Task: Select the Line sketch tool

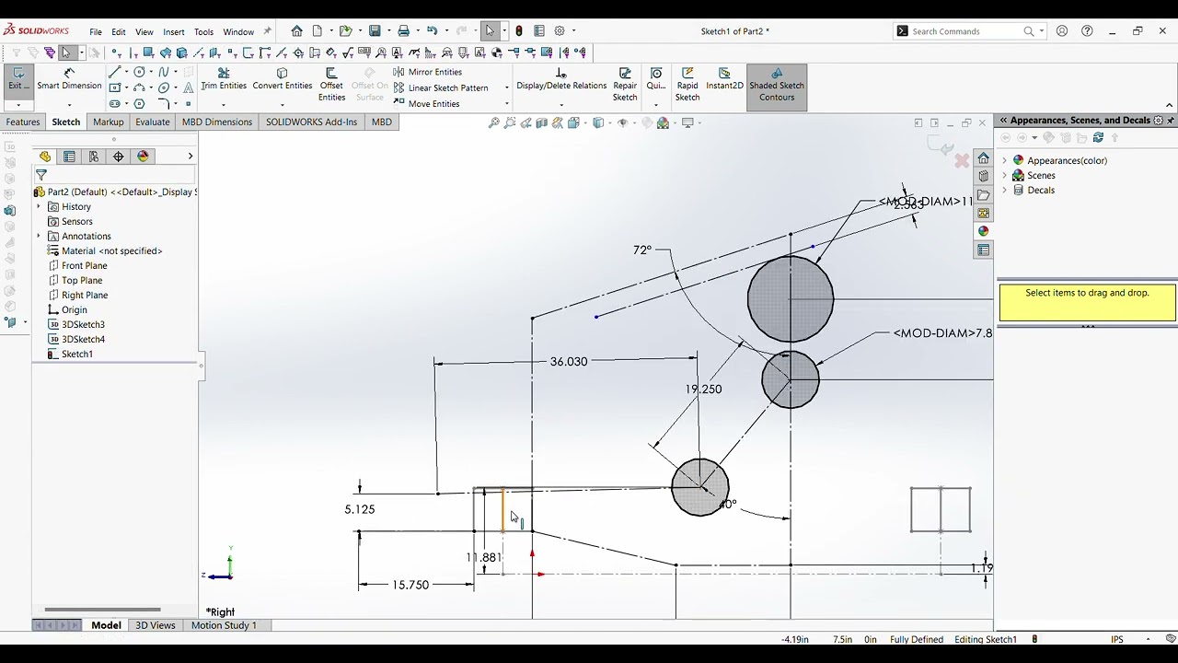Action: (114, 72)
